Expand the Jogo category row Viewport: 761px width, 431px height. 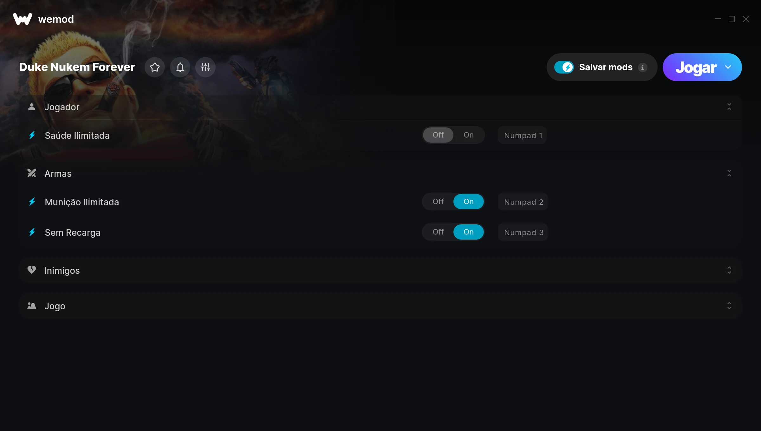[x=380, y=306]
